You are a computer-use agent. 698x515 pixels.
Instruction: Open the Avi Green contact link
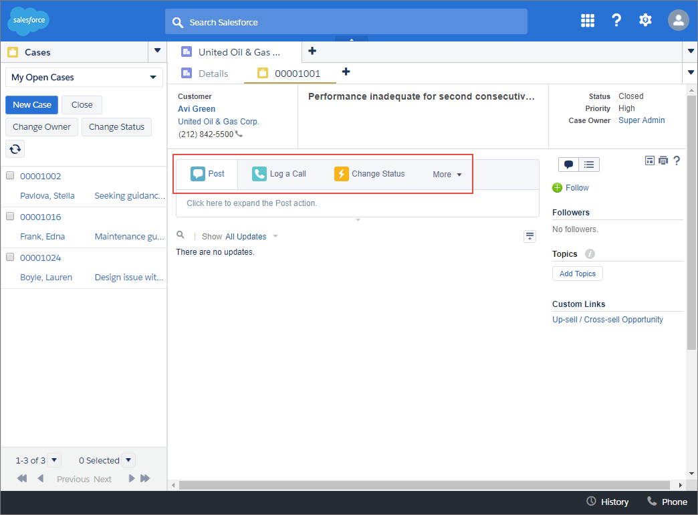197,109
